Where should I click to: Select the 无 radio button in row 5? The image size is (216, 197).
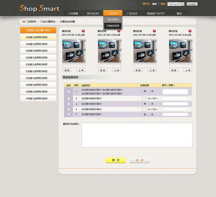149,115
